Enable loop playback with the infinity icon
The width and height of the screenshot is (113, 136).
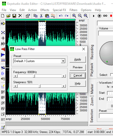tap(105, 16)
